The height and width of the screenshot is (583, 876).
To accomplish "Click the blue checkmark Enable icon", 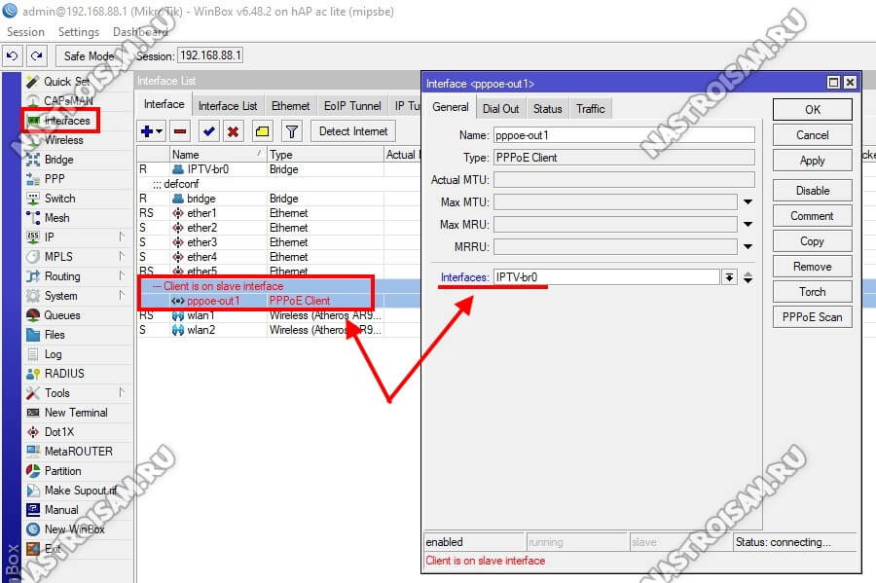I will [208, 131].
